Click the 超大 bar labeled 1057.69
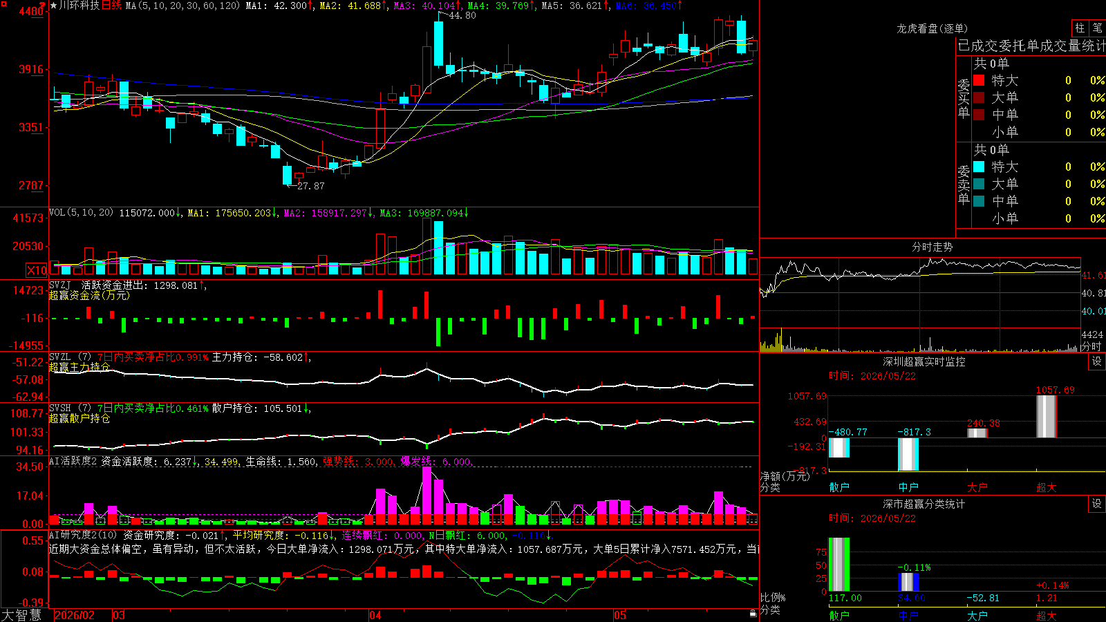Screen dimensions: 1106x622 click(x=1047, y=416)
